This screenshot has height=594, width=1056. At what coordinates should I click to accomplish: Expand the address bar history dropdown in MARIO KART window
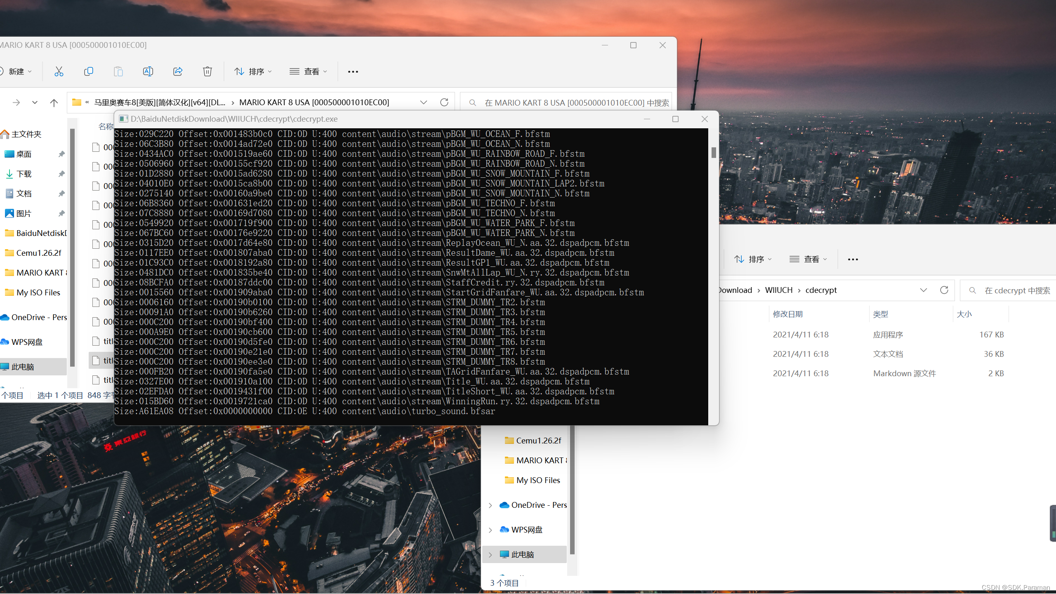424,102
